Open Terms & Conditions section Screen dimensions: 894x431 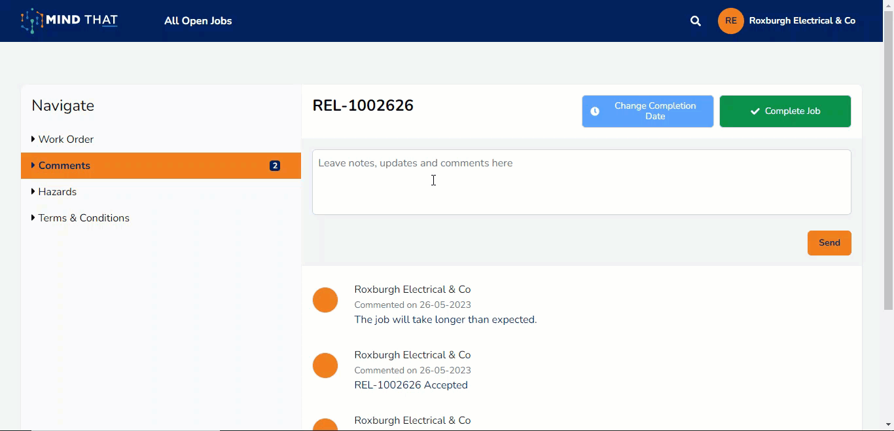pyautogui.click(x=161, y=218)
